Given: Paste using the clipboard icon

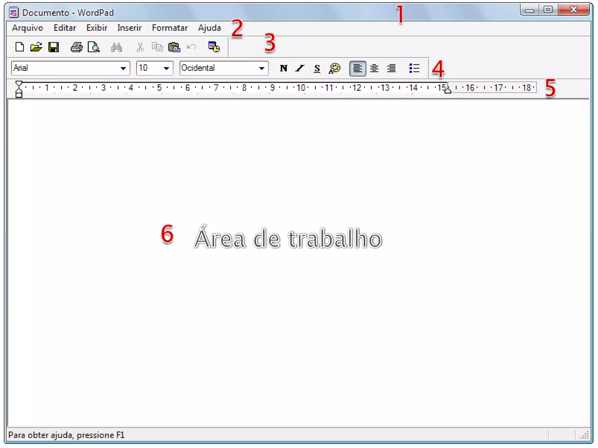Looking at the screenshot, I should tap(174, 47).
